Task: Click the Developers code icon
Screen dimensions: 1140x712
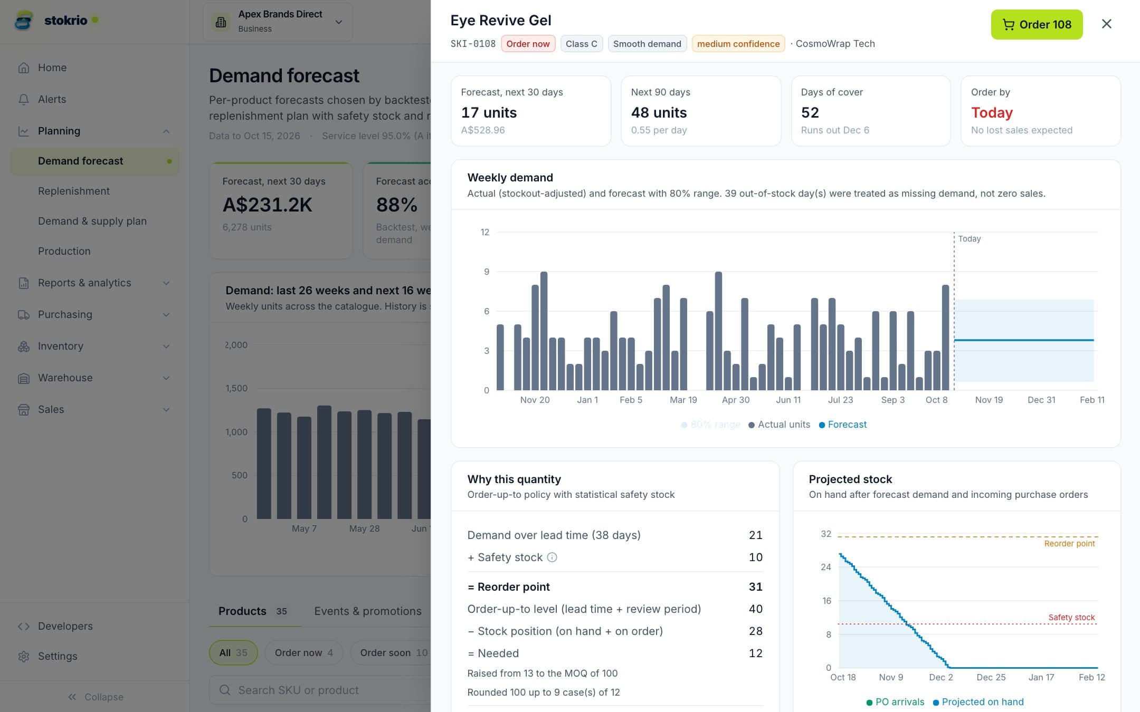Action: [24, 626]
